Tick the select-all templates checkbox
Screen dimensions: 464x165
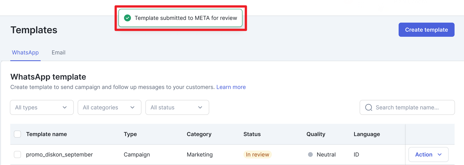coord(17,134)
